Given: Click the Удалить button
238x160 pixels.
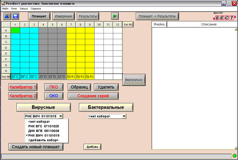Looking at the screenshot, I should [106, 87].
